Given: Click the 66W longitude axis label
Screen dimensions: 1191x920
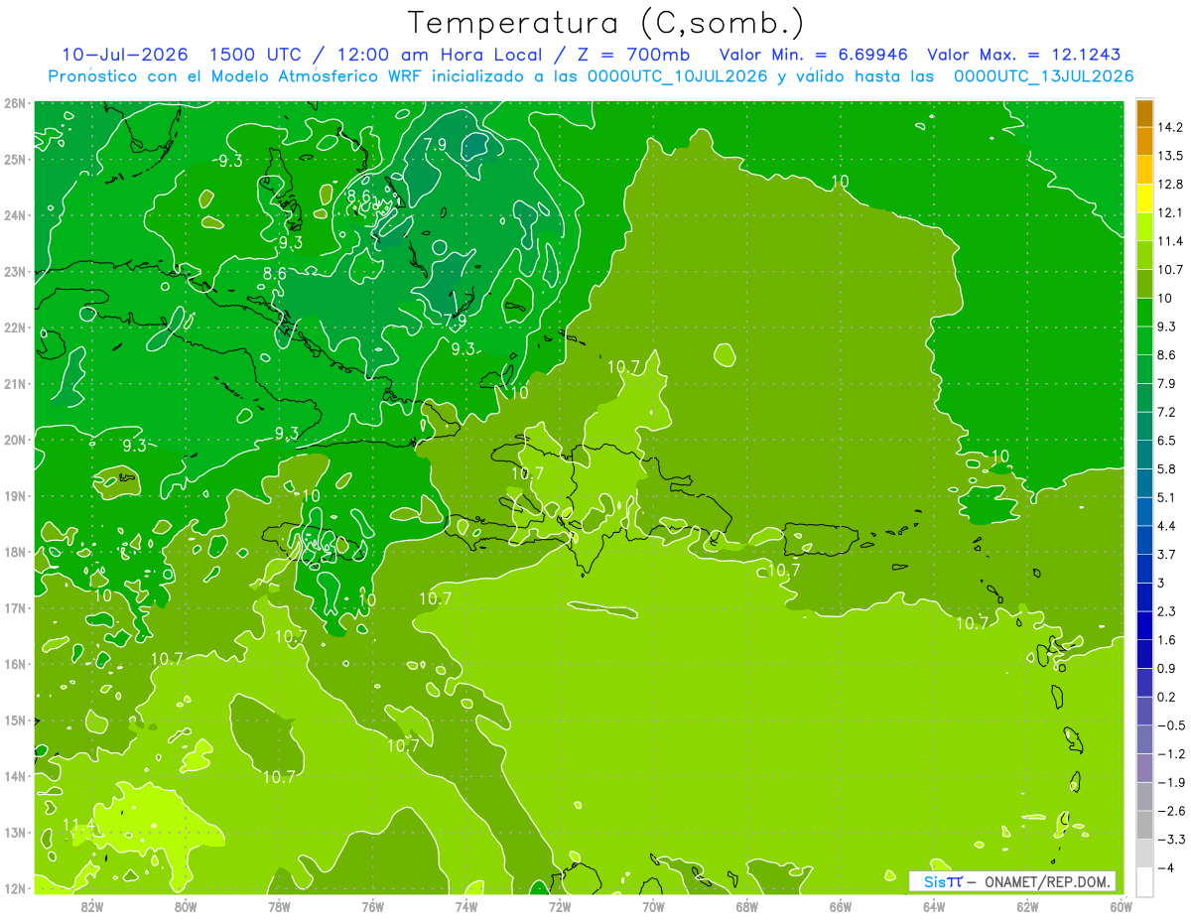Looking at the screenshot, I should [841, 906].
